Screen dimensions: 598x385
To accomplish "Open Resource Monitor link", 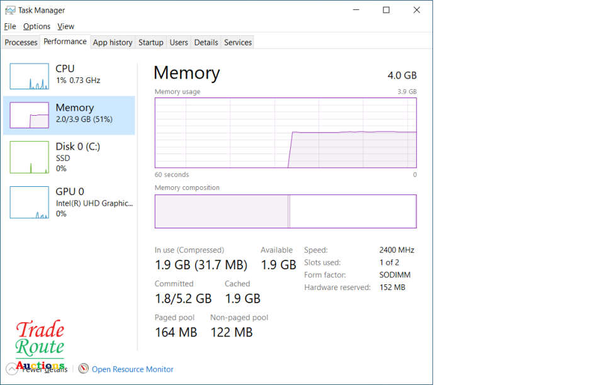I will click(132, 369).
